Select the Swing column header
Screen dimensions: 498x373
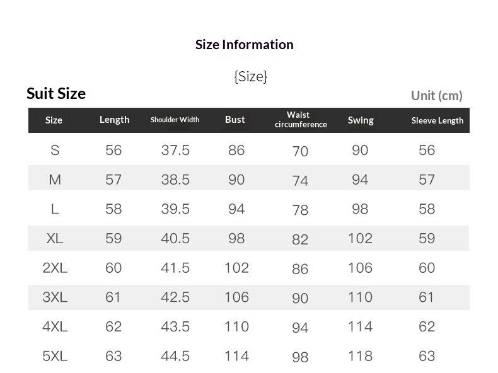pos(361,120)
